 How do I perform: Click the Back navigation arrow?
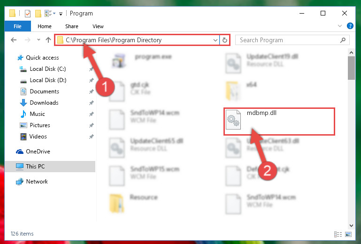click(x=14, y=40)
